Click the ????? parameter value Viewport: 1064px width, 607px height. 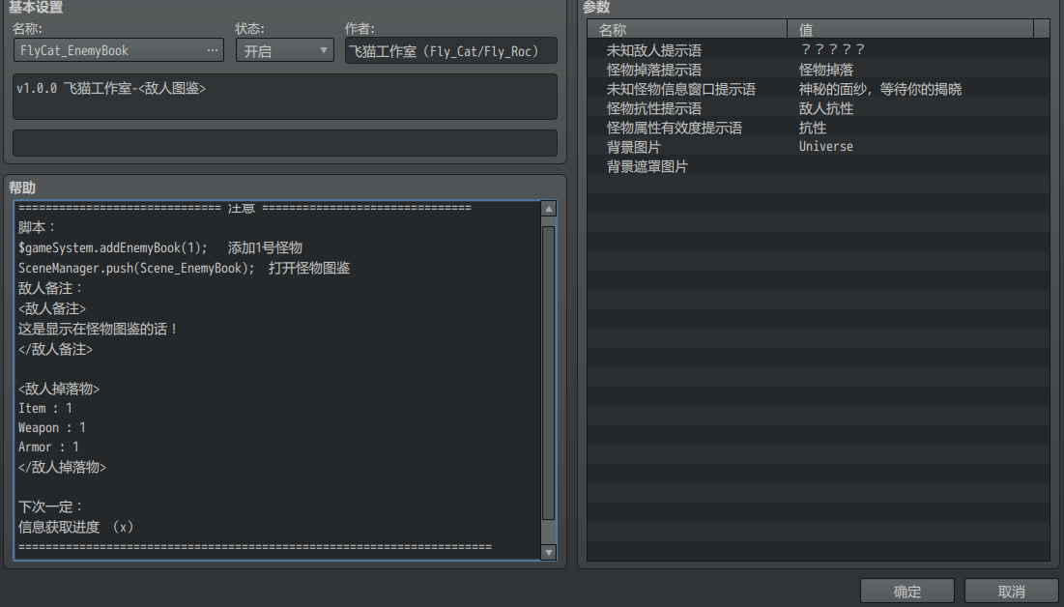(832, 49)
